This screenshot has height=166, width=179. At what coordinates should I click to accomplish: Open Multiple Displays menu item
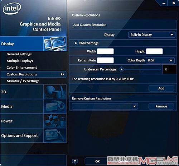point(20,61)
